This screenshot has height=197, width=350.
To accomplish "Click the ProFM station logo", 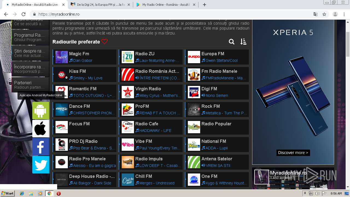I will pos(128,109).
